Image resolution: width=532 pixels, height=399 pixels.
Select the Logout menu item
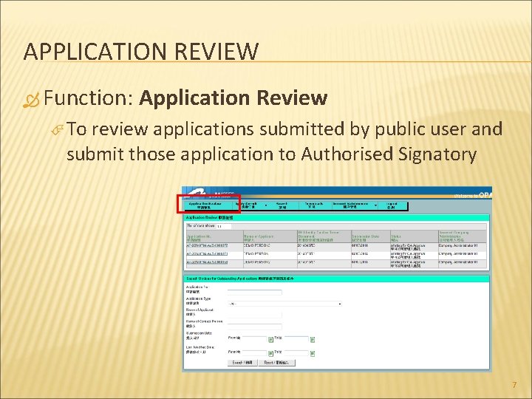(391, 205)
